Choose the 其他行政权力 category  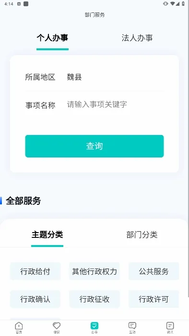pyautogui.click(x=94, y=271)
